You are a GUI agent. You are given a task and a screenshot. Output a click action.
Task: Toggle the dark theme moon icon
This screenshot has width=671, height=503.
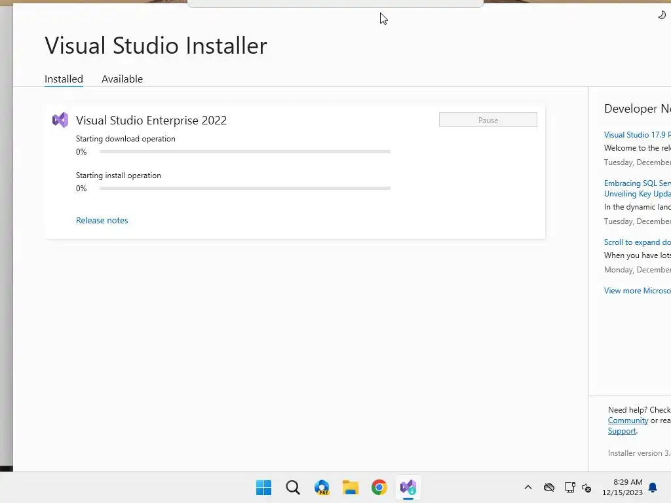tap(662, 16)
